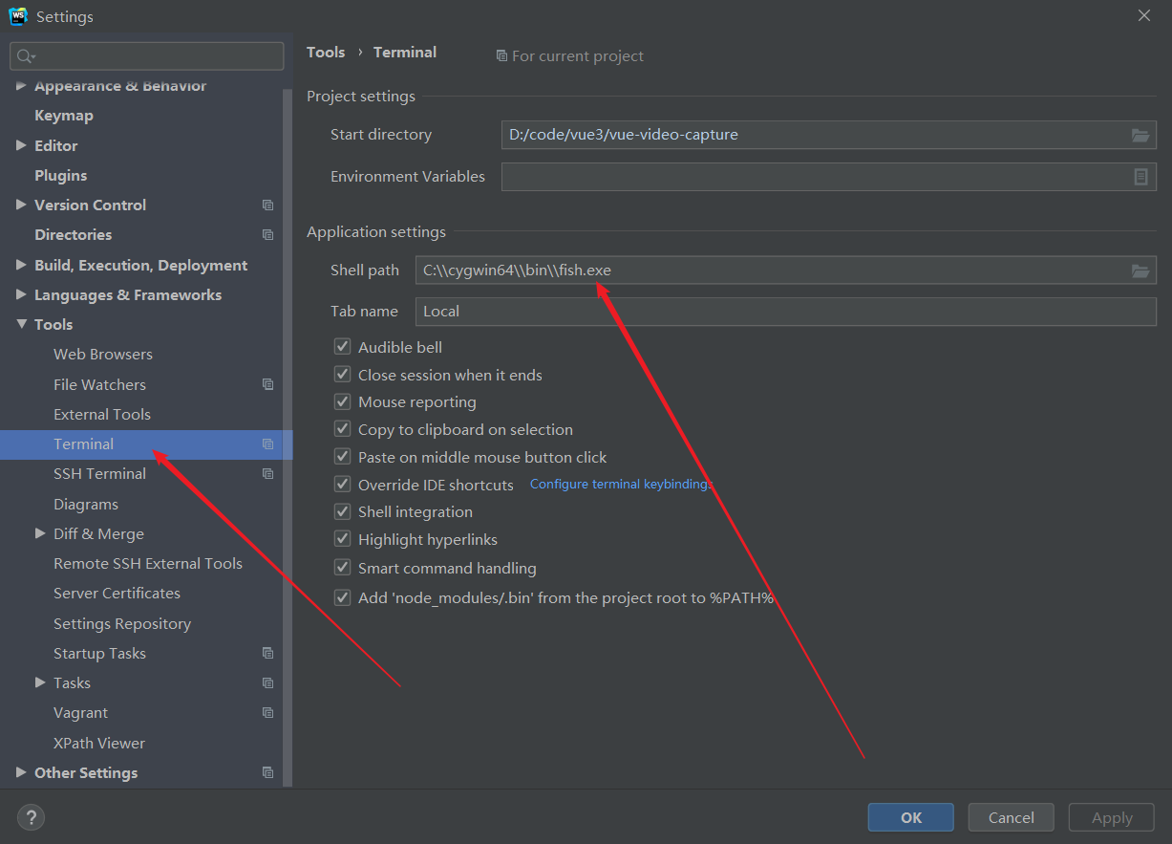The image size is (1172, 844).
Task: Click the project-level icon beside Version Control
Action: 267,206
